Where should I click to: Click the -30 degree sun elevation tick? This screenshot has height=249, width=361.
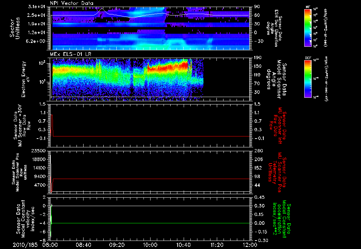(258, 41)
